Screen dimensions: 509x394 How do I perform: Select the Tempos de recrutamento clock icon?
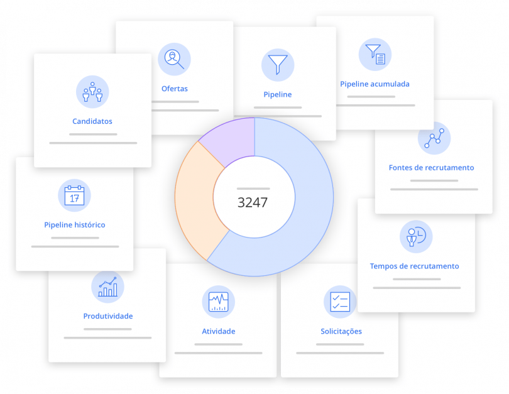[x=415, y=236]
